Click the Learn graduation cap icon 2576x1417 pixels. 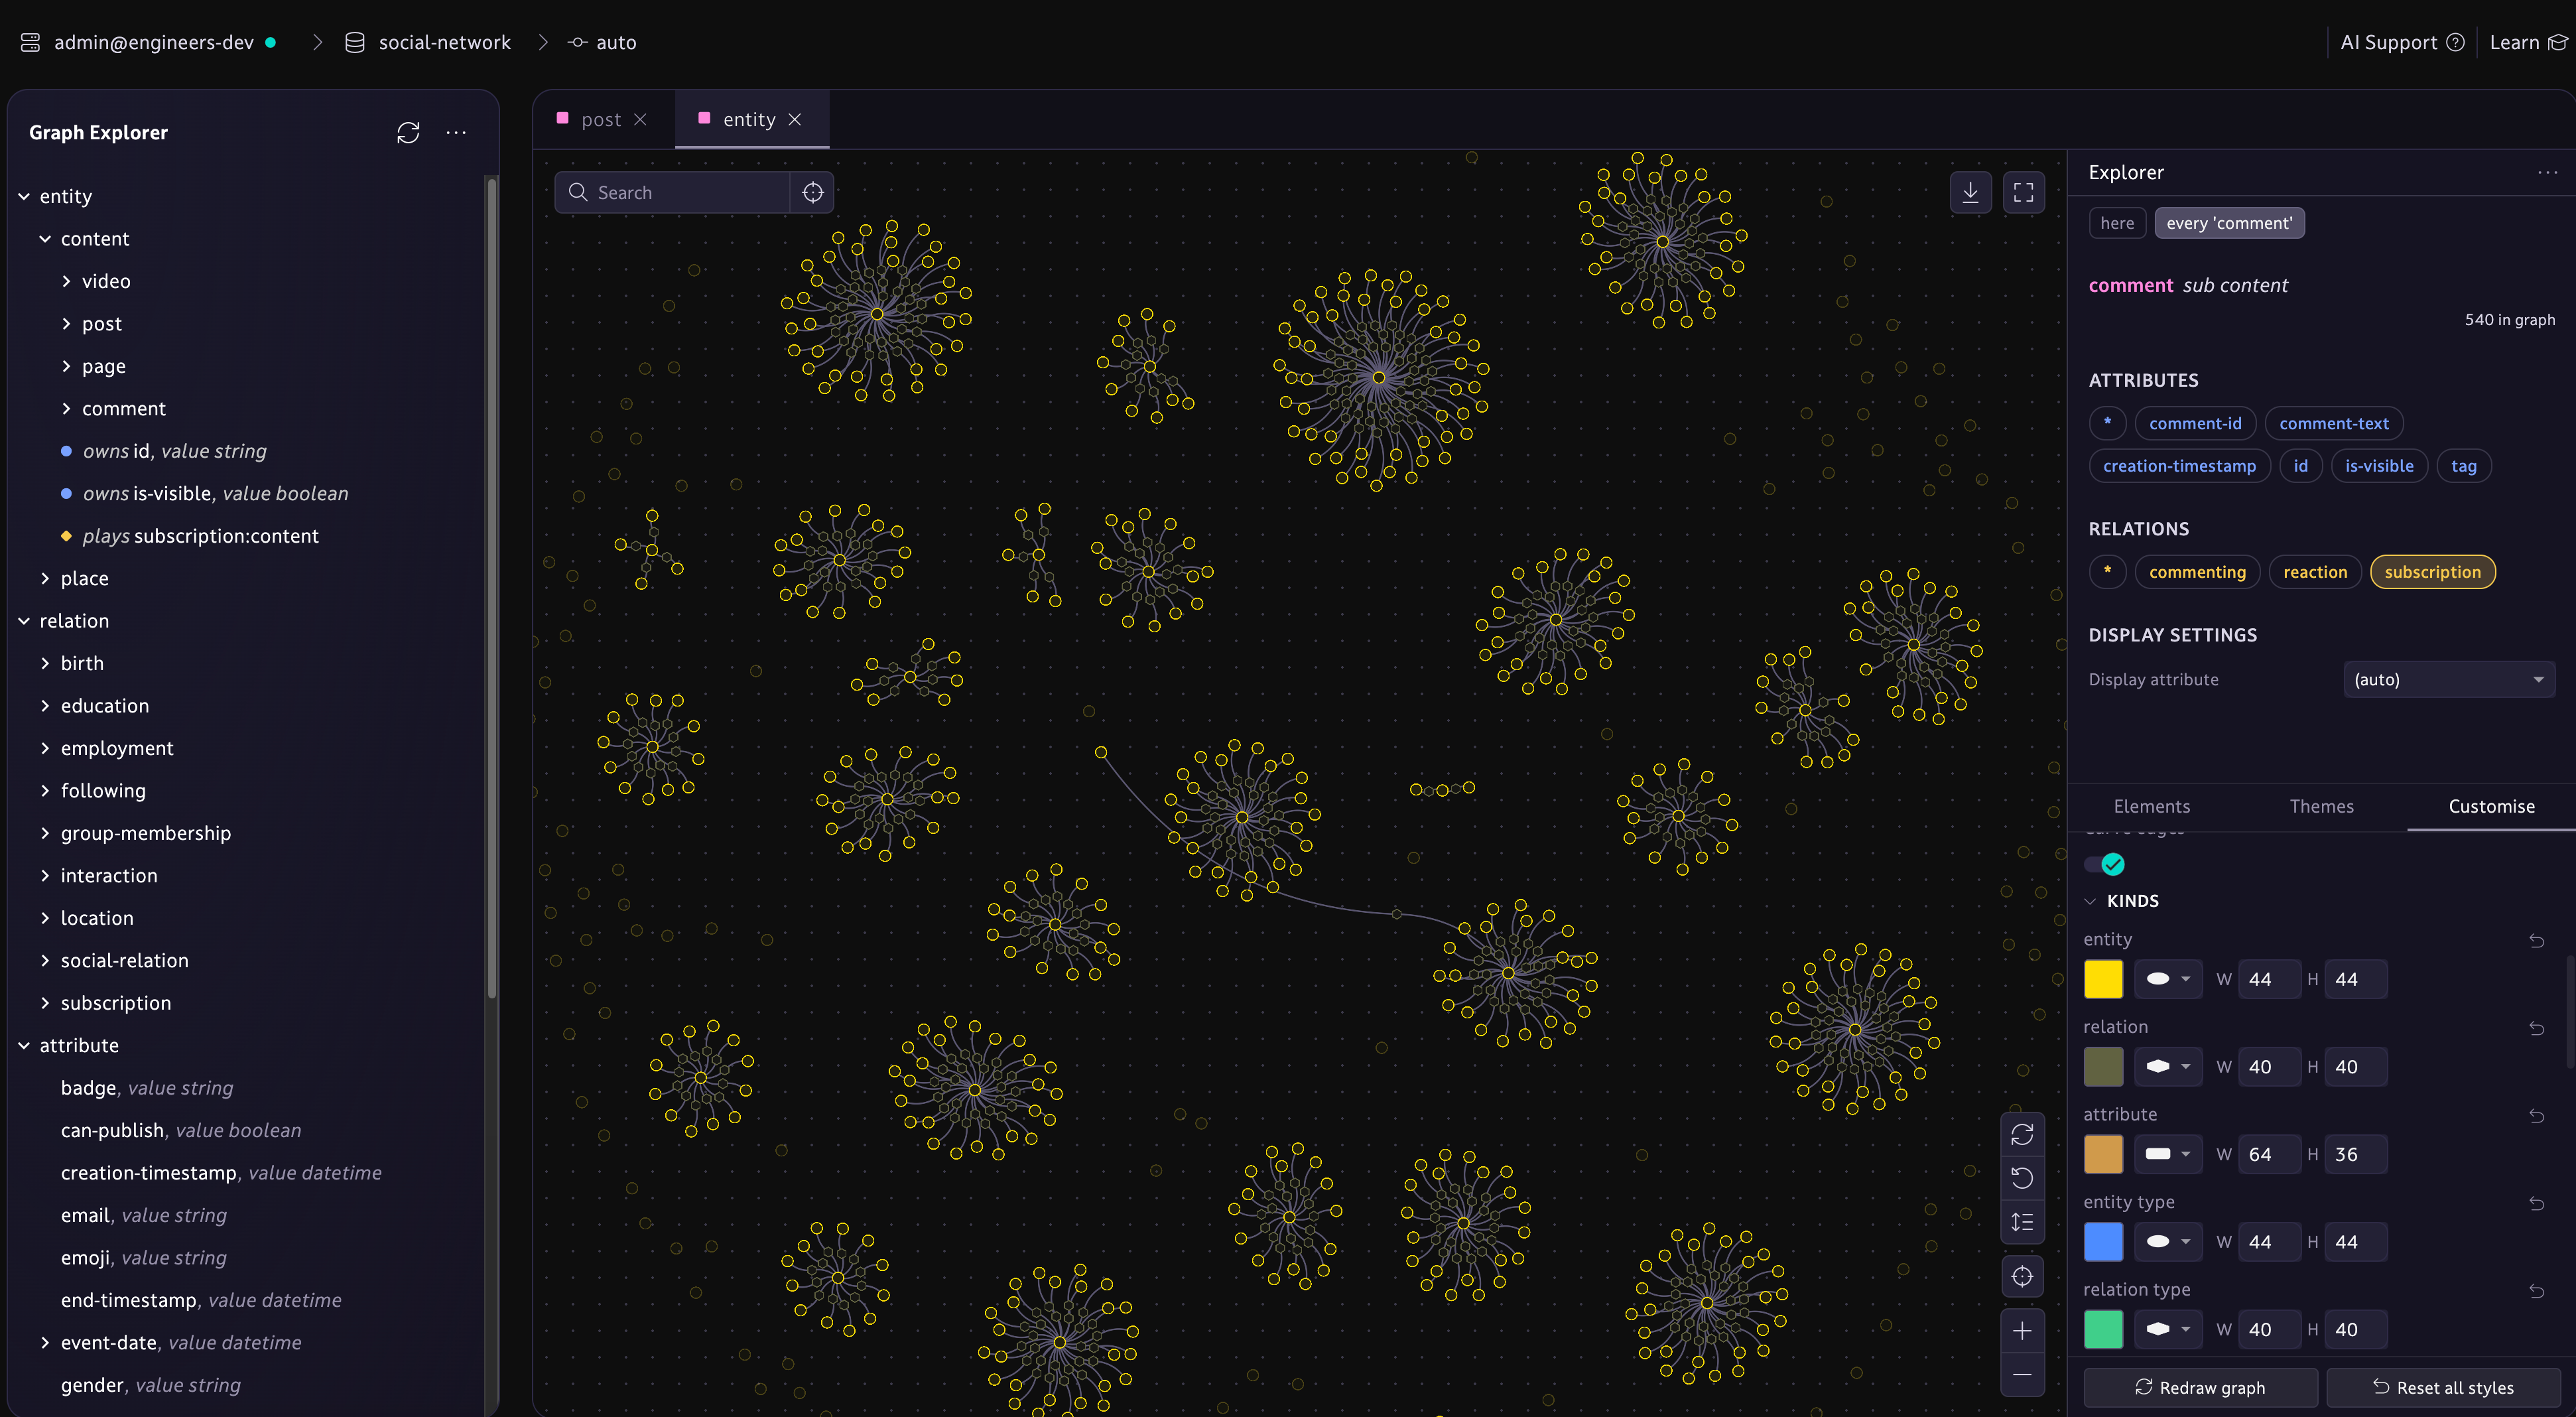(2558, 42)
